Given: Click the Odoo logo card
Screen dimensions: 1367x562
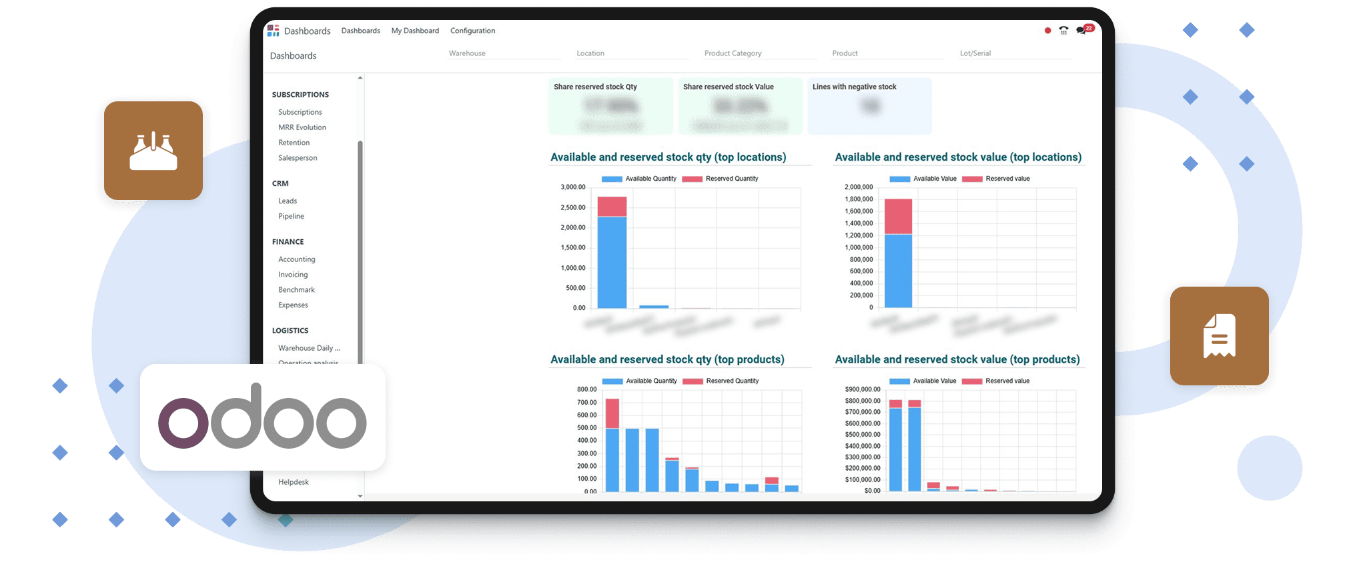Looking at the screenshot, I should pyautogui.click(x=262, y=417).
